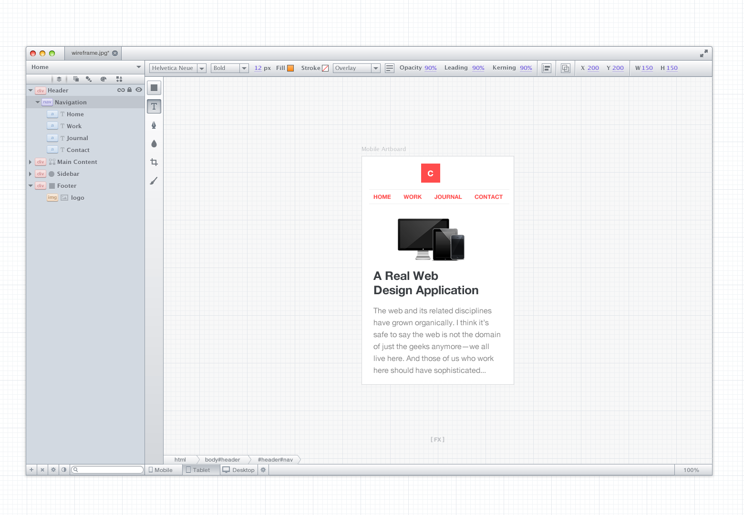Collapse the Navigation layer group
Screen dimensions: 744x515
click(38, 102)
